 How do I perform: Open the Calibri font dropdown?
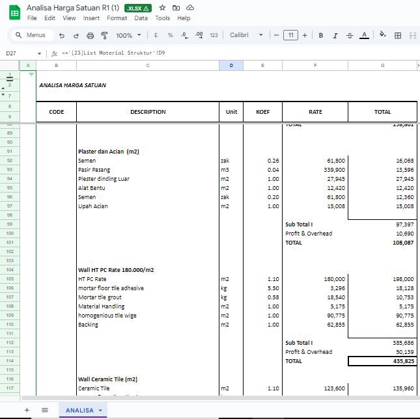coord(246,35)
